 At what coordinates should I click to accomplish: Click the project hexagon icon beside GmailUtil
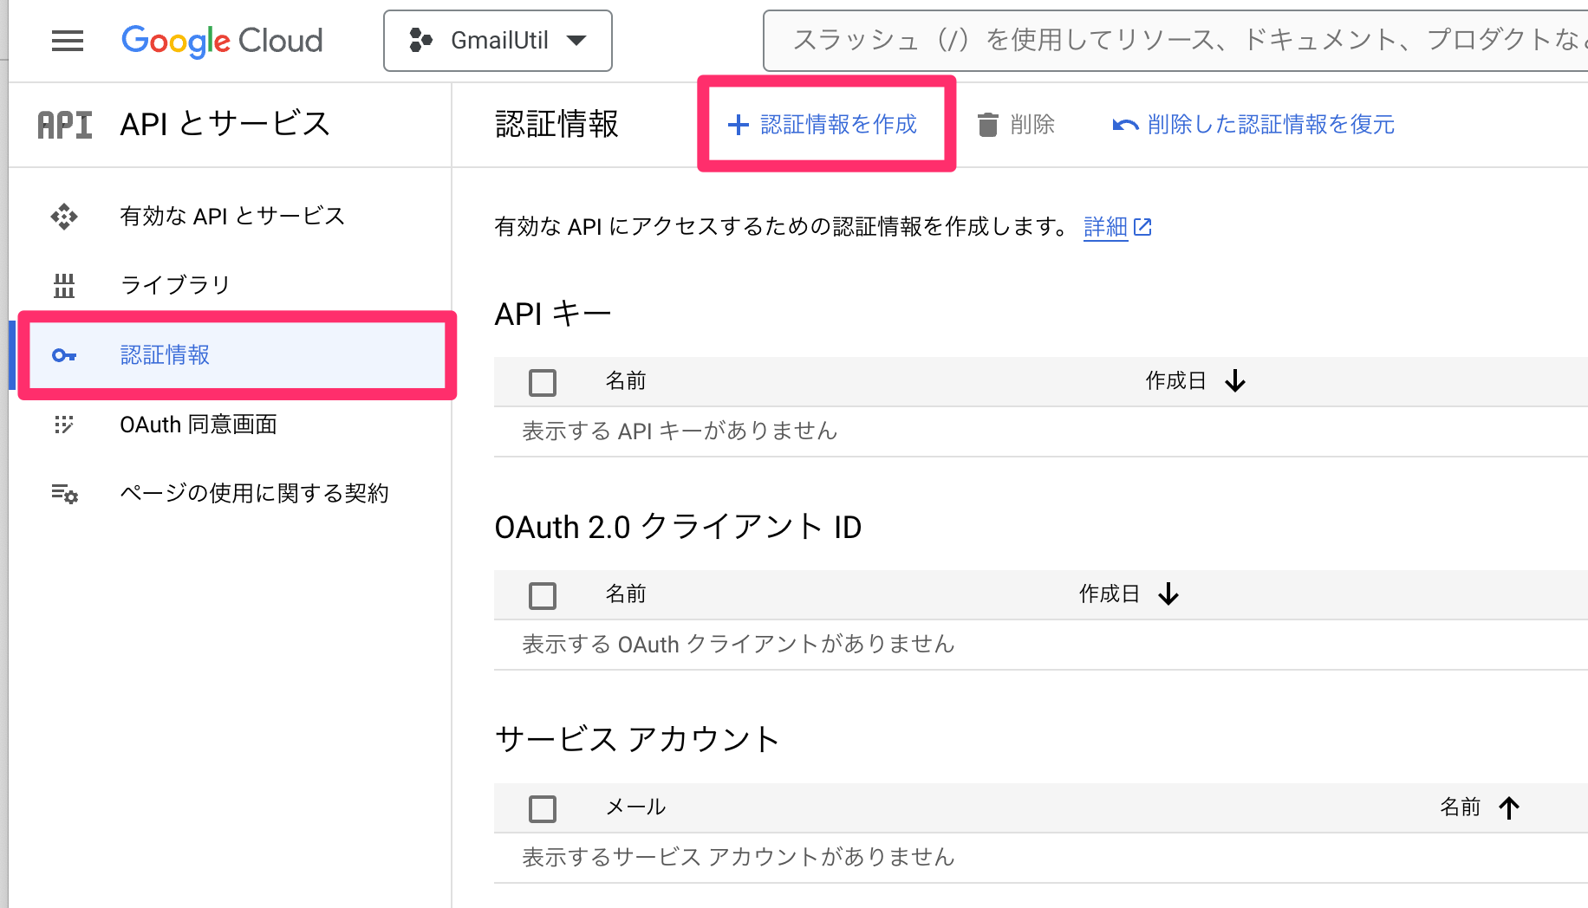420,41
